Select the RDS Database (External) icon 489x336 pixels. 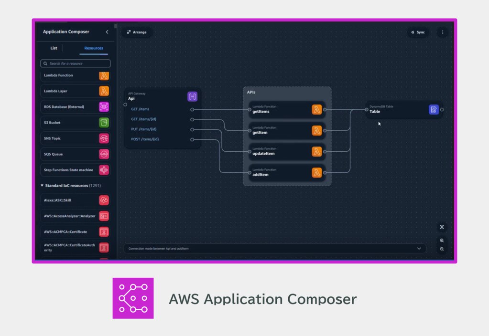[x=104, y=107]
